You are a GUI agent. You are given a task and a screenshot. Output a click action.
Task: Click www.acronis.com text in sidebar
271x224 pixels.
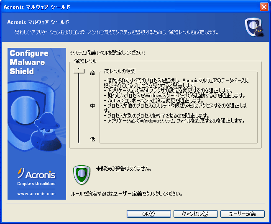pos(36,194)
